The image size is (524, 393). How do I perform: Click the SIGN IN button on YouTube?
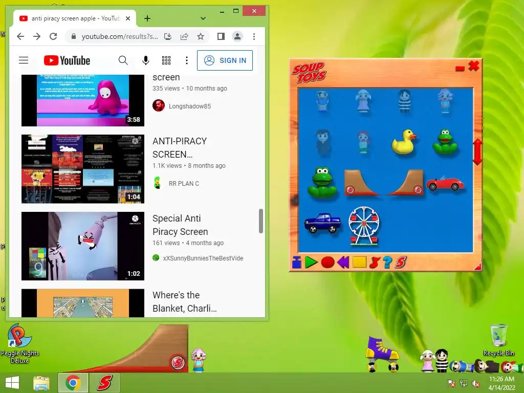[225, 60]
